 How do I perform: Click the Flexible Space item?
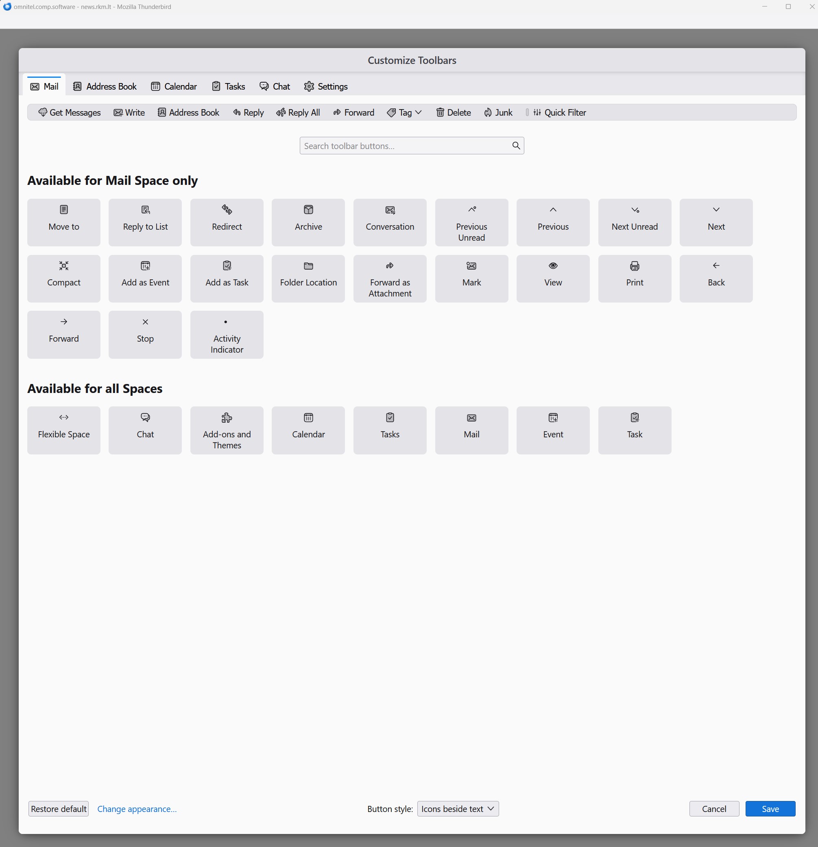pos(63,430)
